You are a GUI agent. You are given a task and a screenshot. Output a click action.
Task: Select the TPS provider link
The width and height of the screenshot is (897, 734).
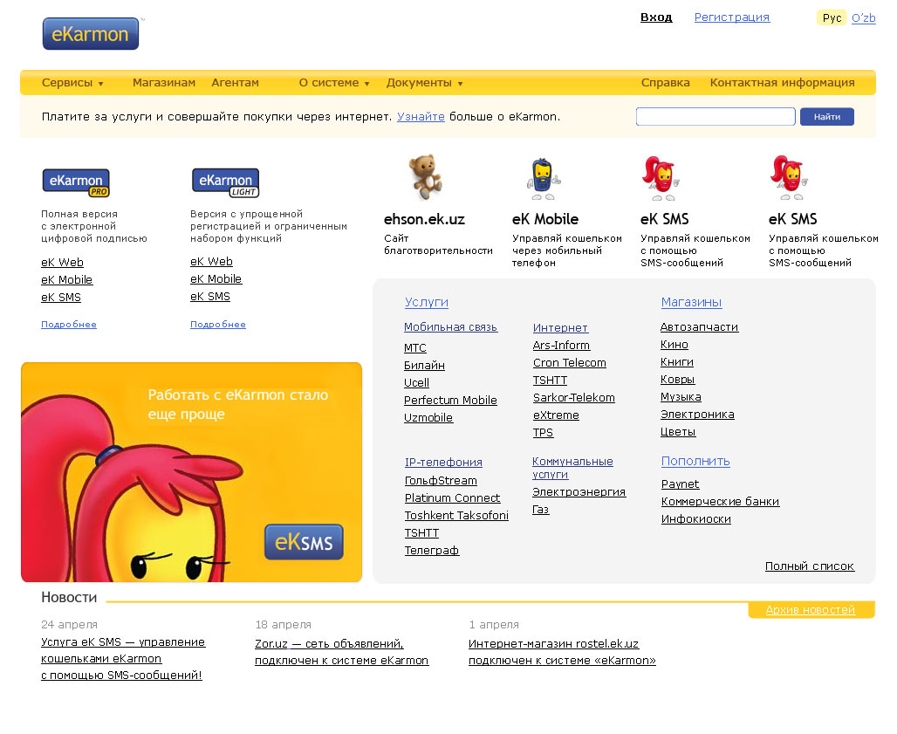543,433
